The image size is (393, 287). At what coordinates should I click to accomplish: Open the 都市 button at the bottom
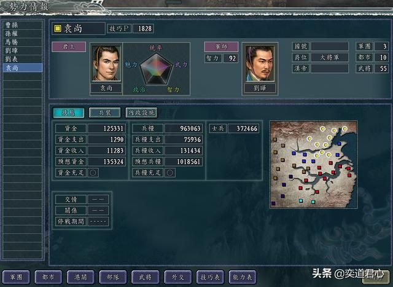[49, 277]
